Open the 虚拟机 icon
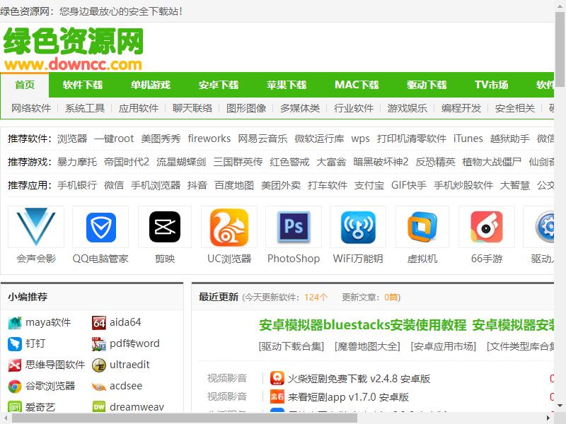 click(x=422, y=227)
